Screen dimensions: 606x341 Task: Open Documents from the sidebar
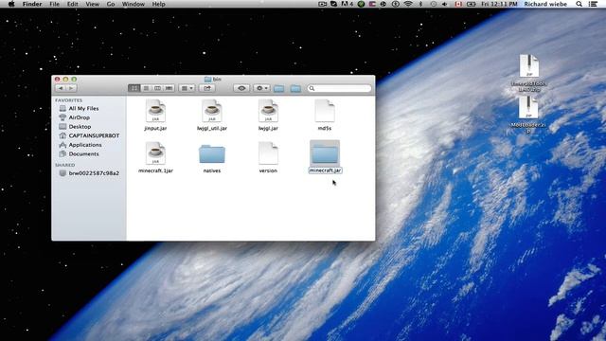click(83, 153)
